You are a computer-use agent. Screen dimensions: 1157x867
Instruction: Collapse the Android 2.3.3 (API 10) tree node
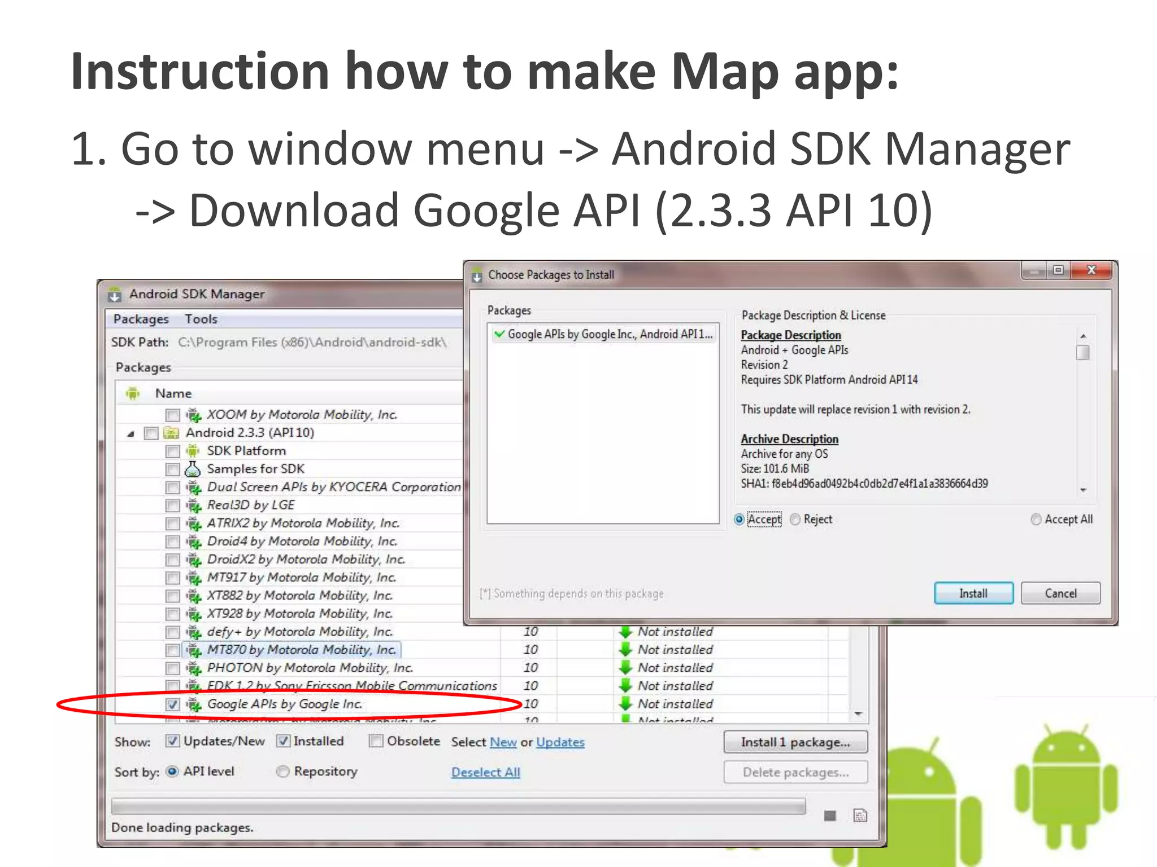coord(131,433)
